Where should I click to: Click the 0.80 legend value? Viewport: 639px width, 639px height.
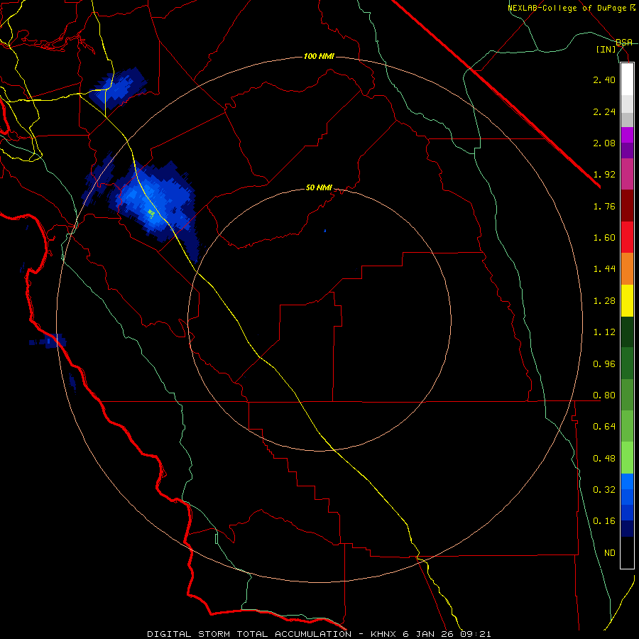[604, 395]
